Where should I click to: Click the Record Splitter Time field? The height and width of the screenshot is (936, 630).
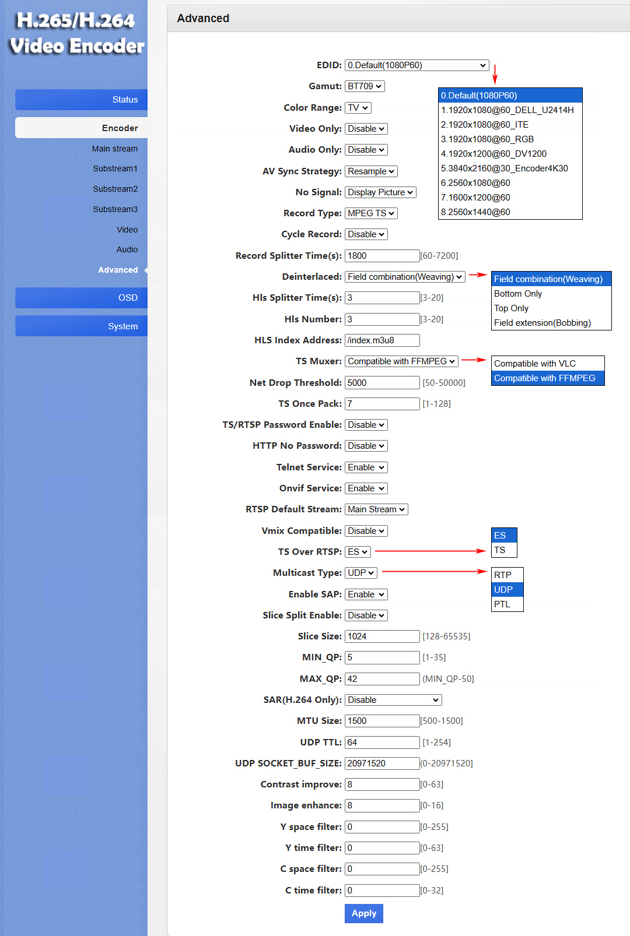tap(382, 256)
